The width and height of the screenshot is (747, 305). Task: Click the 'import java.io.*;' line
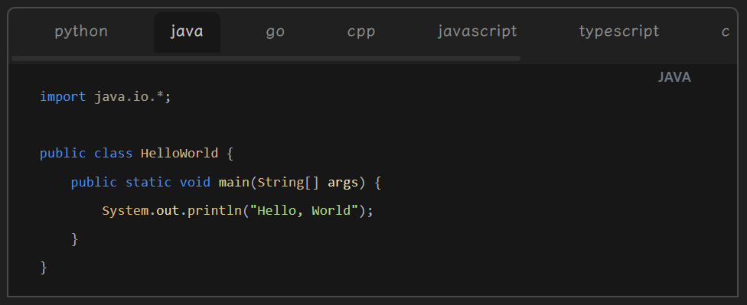(x=106, y=96)
